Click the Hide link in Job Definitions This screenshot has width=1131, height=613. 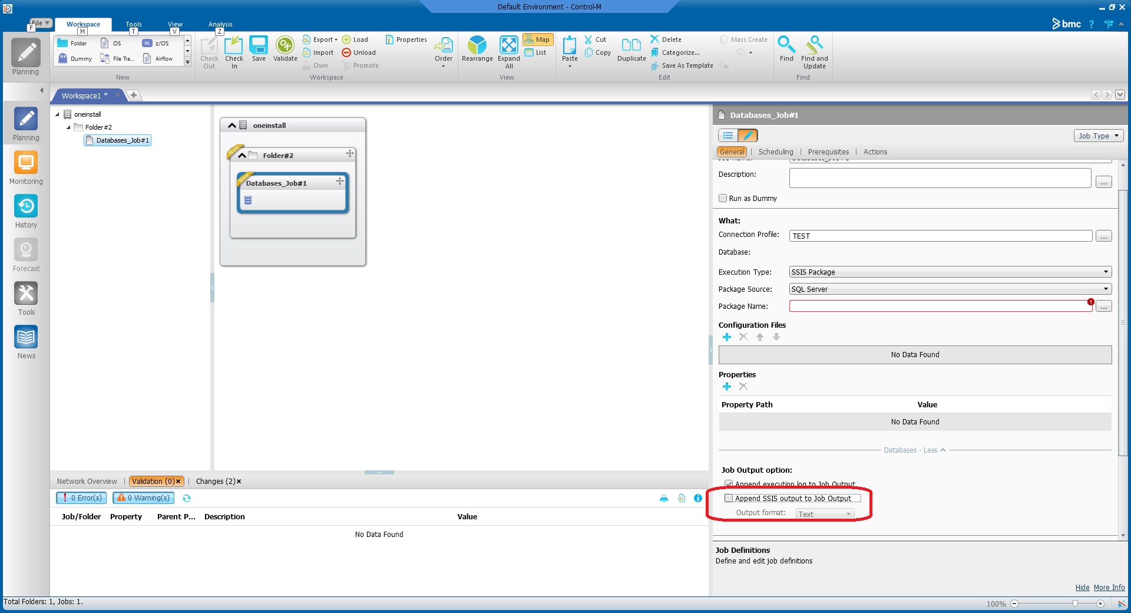pos(1082,588)
